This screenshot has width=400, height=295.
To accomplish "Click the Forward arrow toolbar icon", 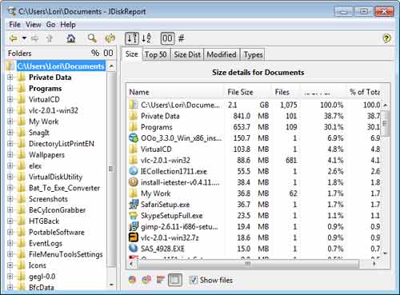I will point(34,38).
